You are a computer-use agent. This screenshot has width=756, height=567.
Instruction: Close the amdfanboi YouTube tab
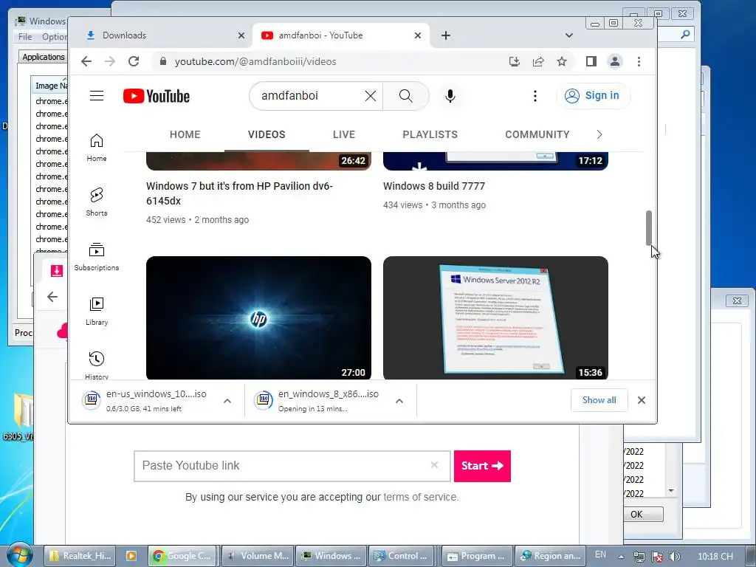tap(418, 35)
